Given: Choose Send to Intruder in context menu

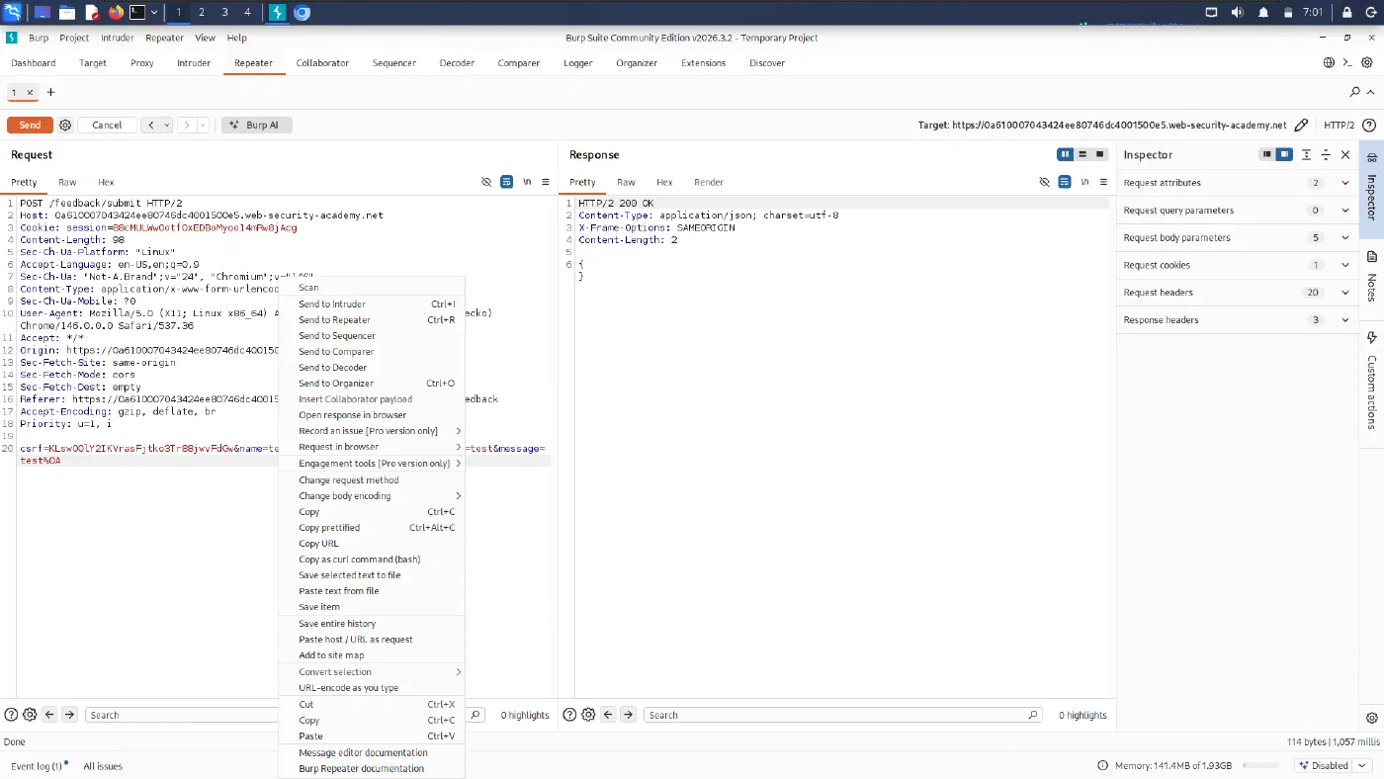Looking at the screenshot, I should (x=372, y=304).
